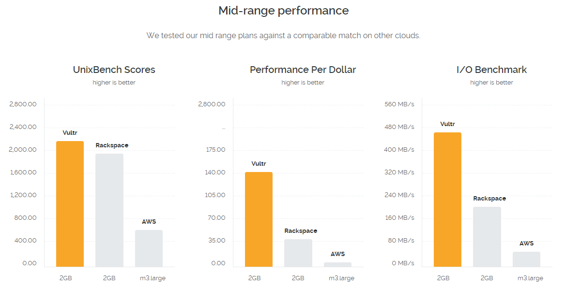Click the m3.large label under UnixBench chart
This screenshot has width=565, height=287.
point(153,278)
